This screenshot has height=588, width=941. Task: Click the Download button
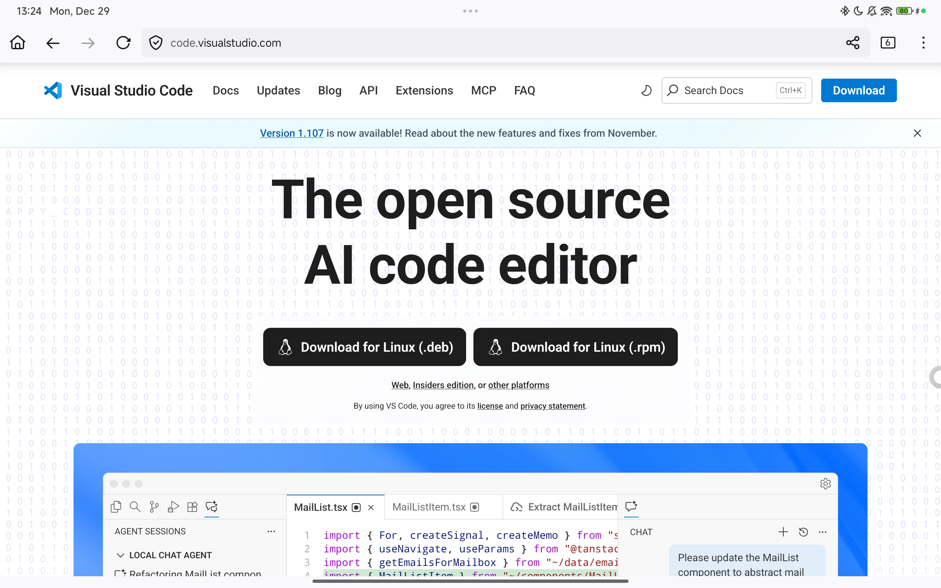coord(859,90)
